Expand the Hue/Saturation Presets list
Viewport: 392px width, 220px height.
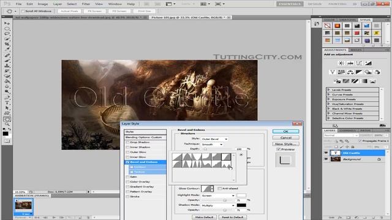tap(328, 104)
